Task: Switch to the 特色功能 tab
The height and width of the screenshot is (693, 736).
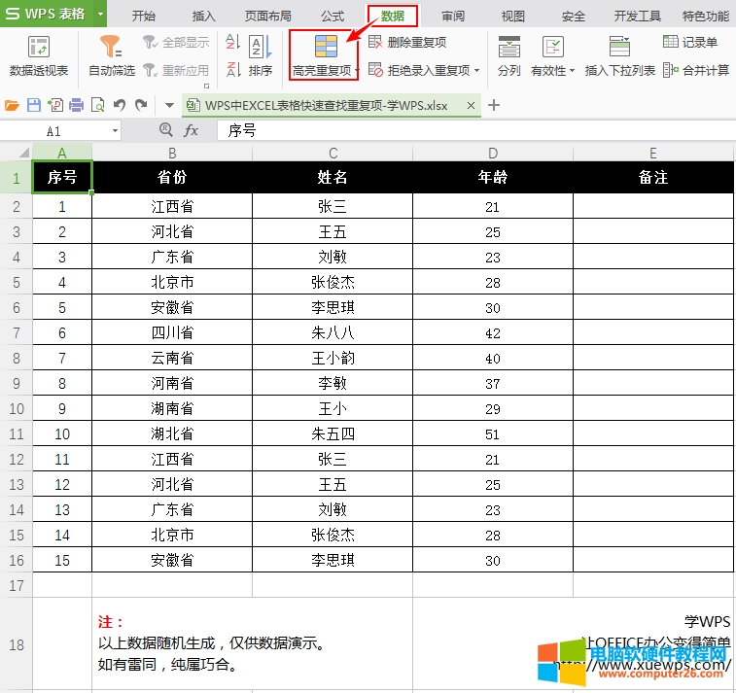Action: [706, 16]
